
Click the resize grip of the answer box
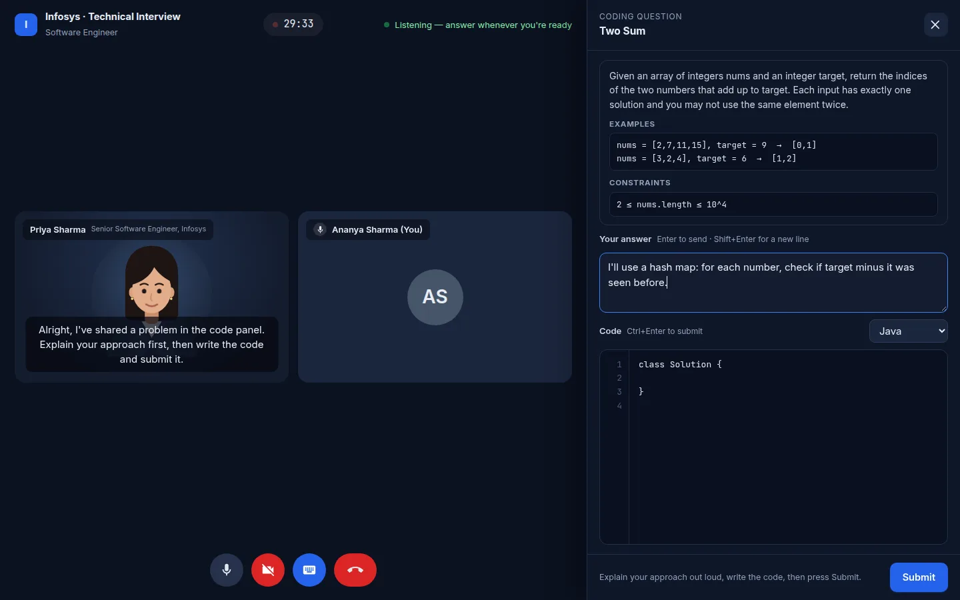coord(943,308)
